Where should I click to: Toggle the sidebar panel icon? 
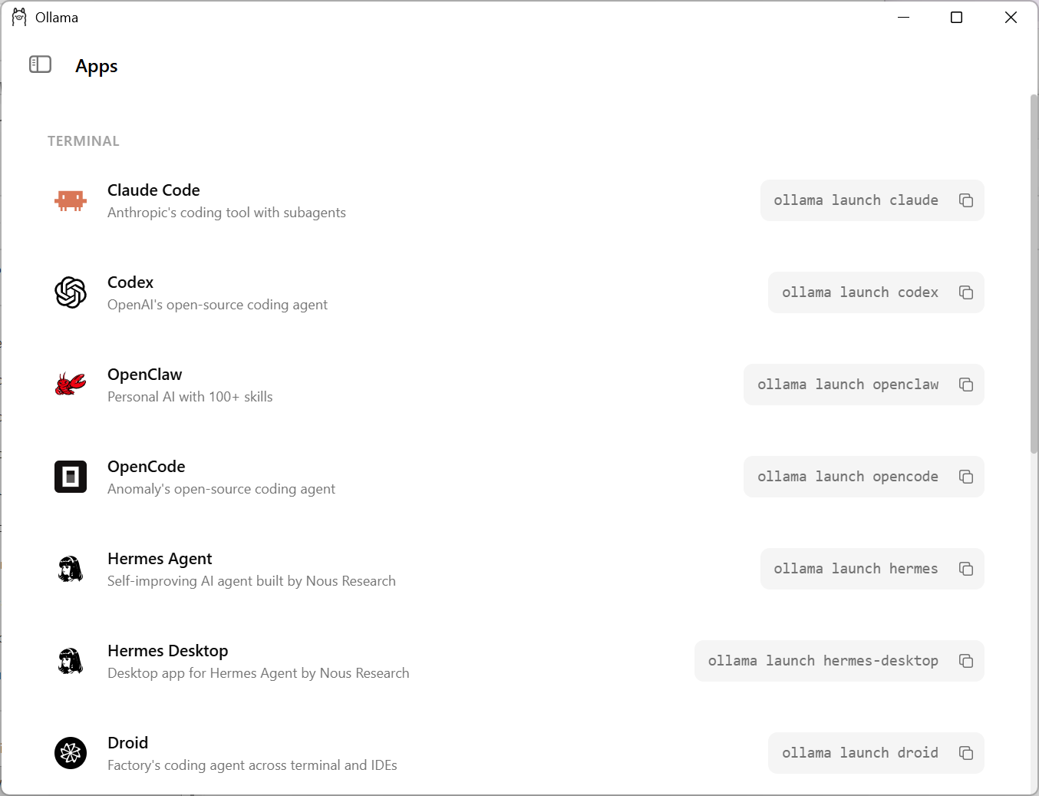click(40, 64)
